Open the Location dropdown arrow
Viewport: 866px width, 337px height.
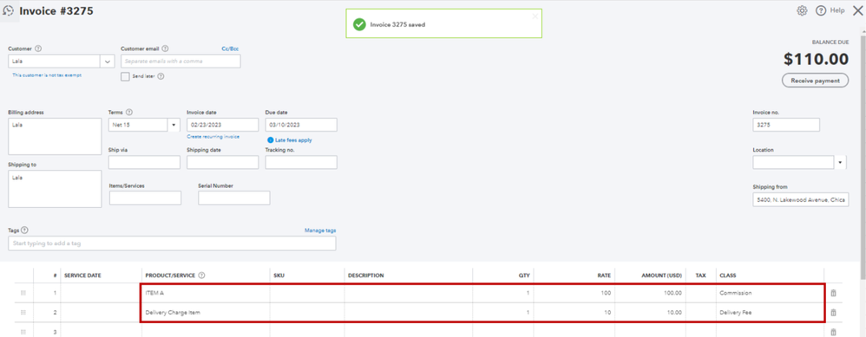(x=840, y=162)
